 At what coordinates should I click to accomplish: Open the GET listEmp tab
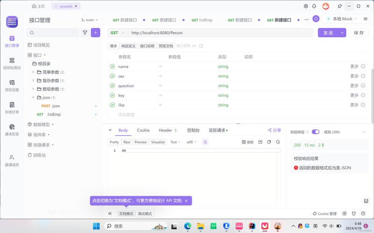click(202, 20)
